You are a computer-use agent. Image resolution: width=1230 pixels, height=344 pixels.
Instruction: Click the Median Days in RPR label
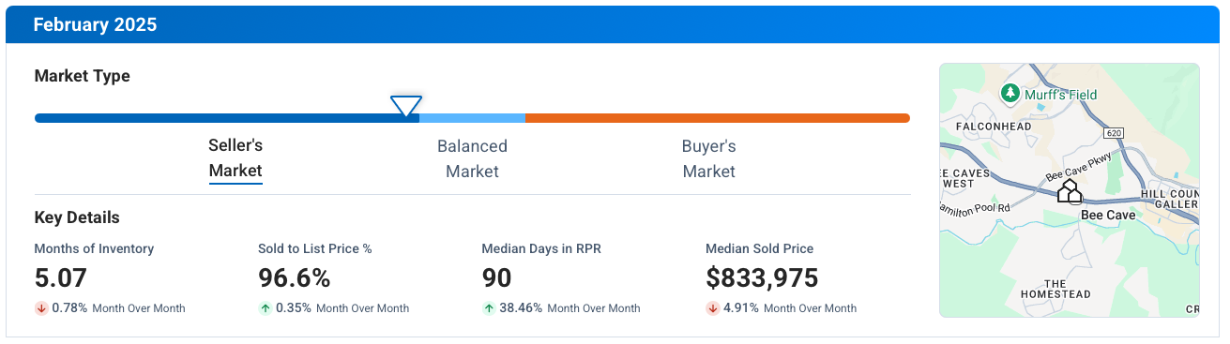coord(541,248)
